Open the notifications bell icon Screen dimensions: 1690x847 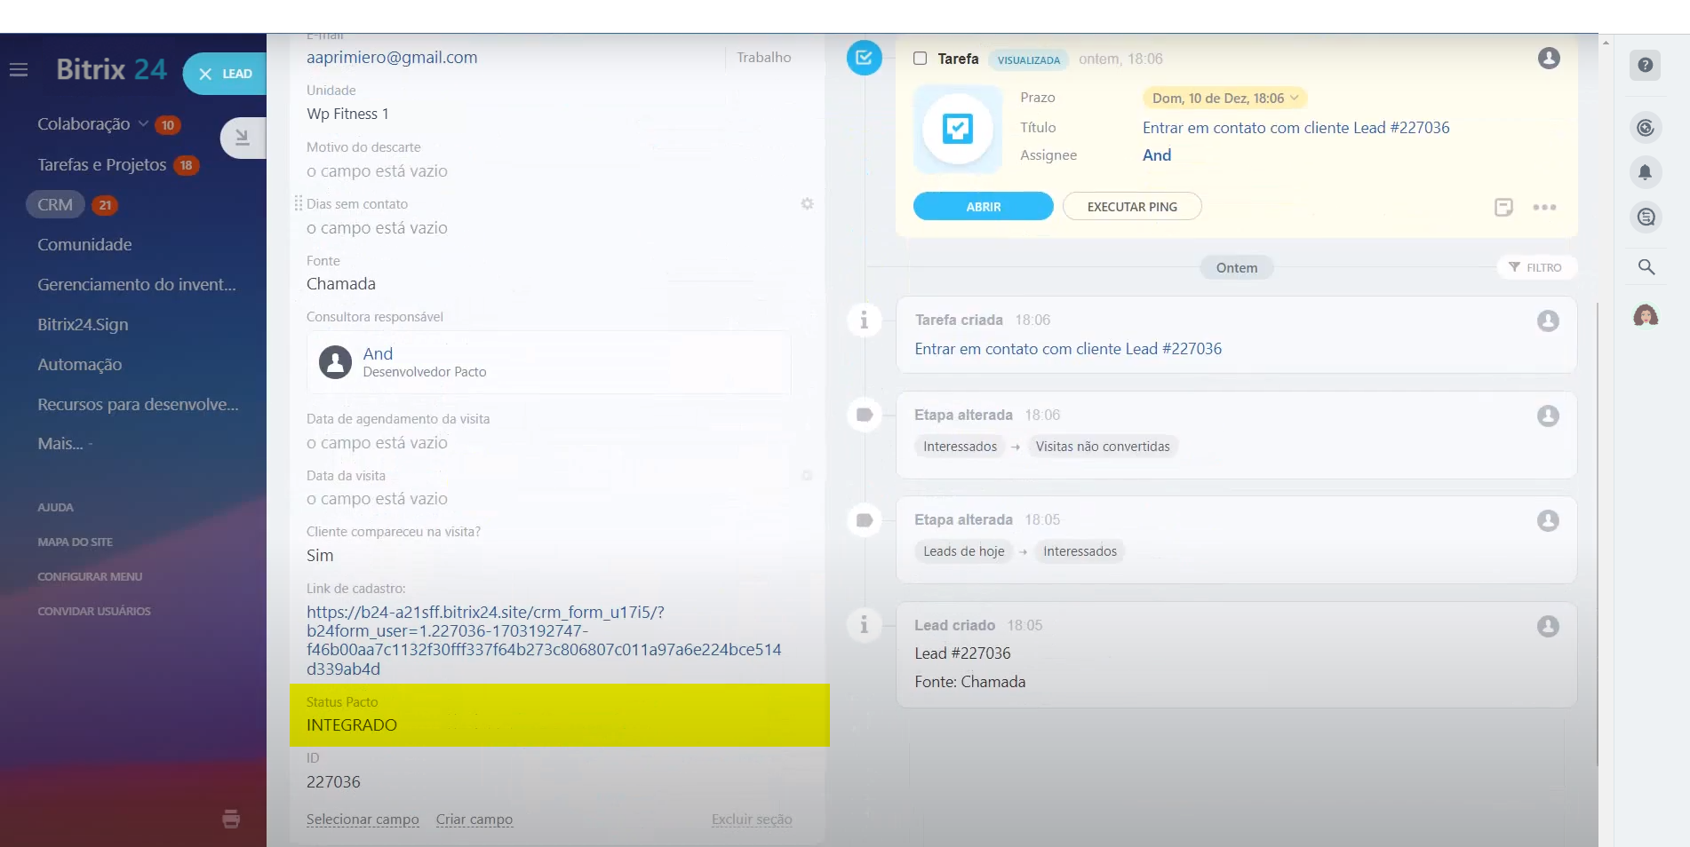1645,172
